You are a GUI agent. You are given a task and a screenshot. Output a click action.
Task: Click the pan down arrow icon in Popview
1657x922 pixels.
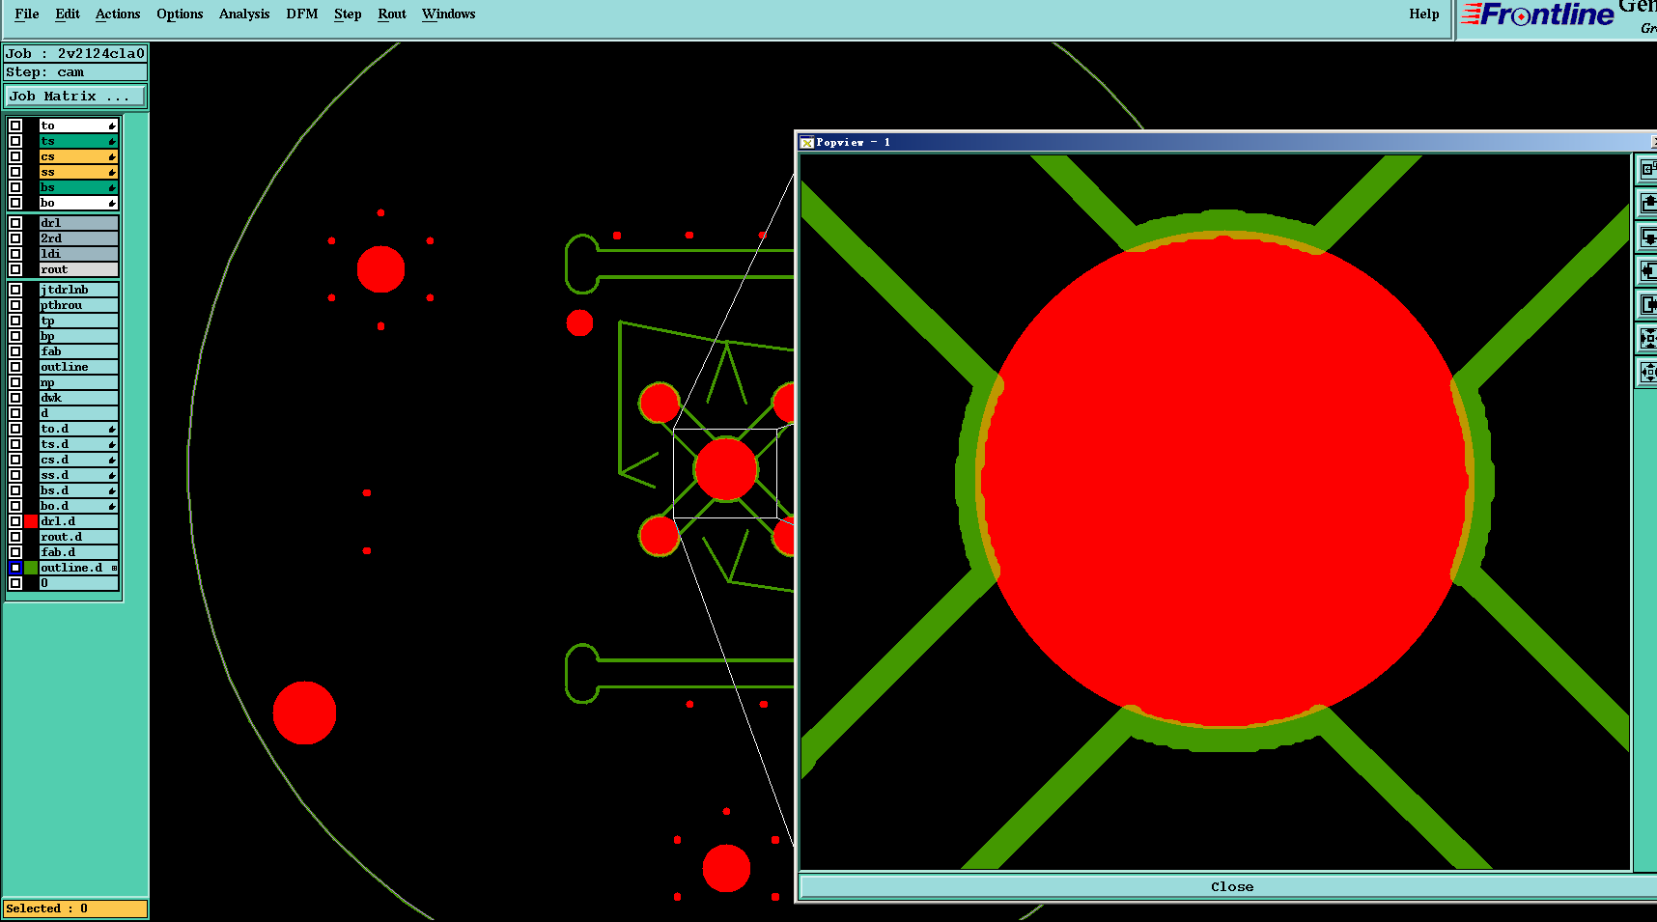[1647, 237]
